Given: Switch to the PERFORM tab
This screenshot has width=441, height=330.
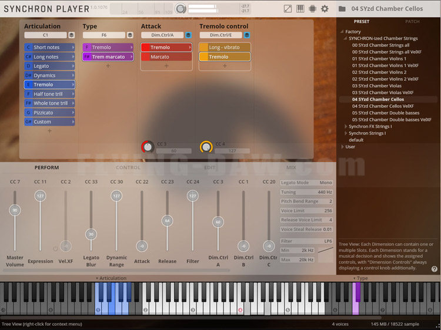Looking at the screenshot, I should [46, 167].
